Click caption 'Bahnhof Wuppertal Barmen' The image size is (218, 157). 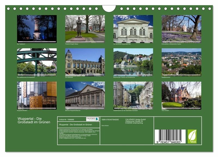(x=73, y=111)
